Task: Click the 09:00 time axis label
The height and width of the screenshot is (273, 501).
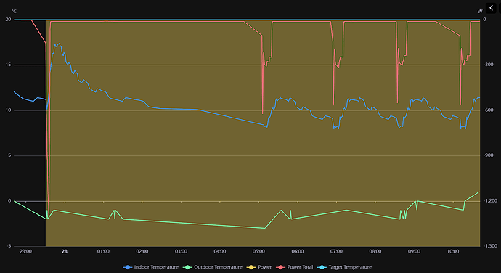Action: coord(414,252)
